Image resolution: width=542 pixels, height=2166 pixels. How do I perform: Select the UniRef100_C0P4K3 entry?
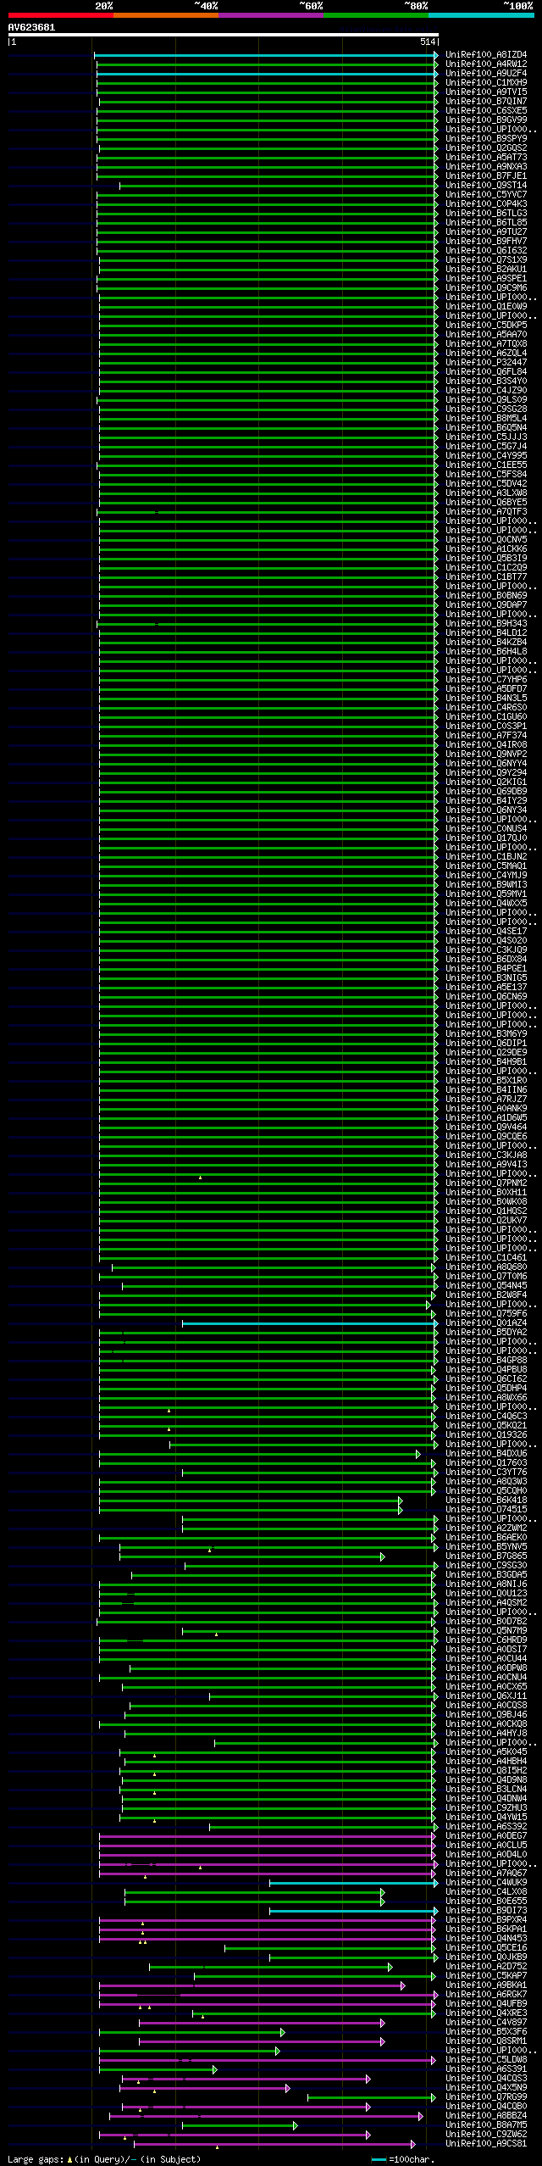click(486, 204)
